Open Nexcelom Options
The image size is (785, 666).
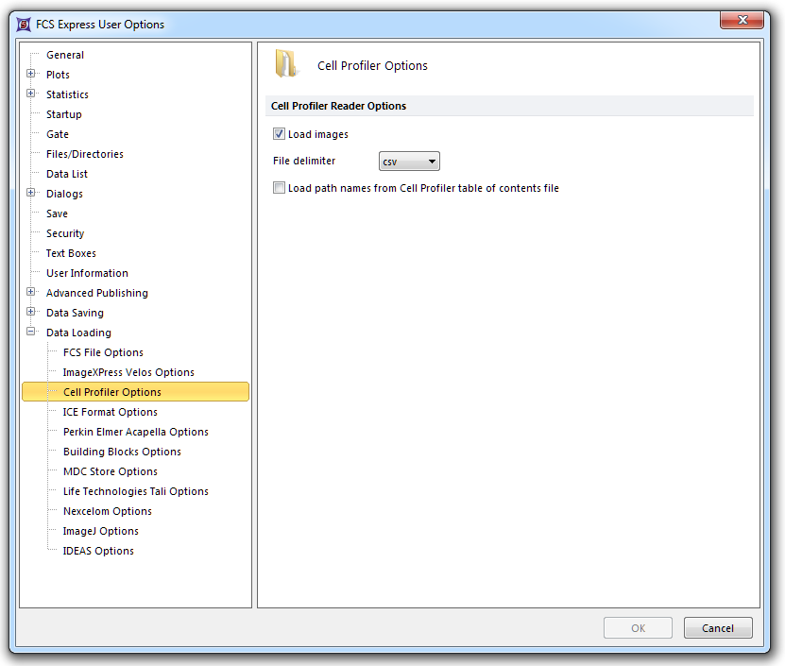click(x=108, y=511)
